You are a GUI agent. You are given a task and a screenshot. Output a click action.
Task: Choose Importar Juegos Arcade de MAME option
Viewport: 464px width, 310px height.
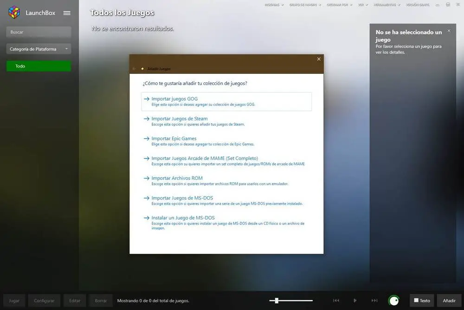coord(226,161)
